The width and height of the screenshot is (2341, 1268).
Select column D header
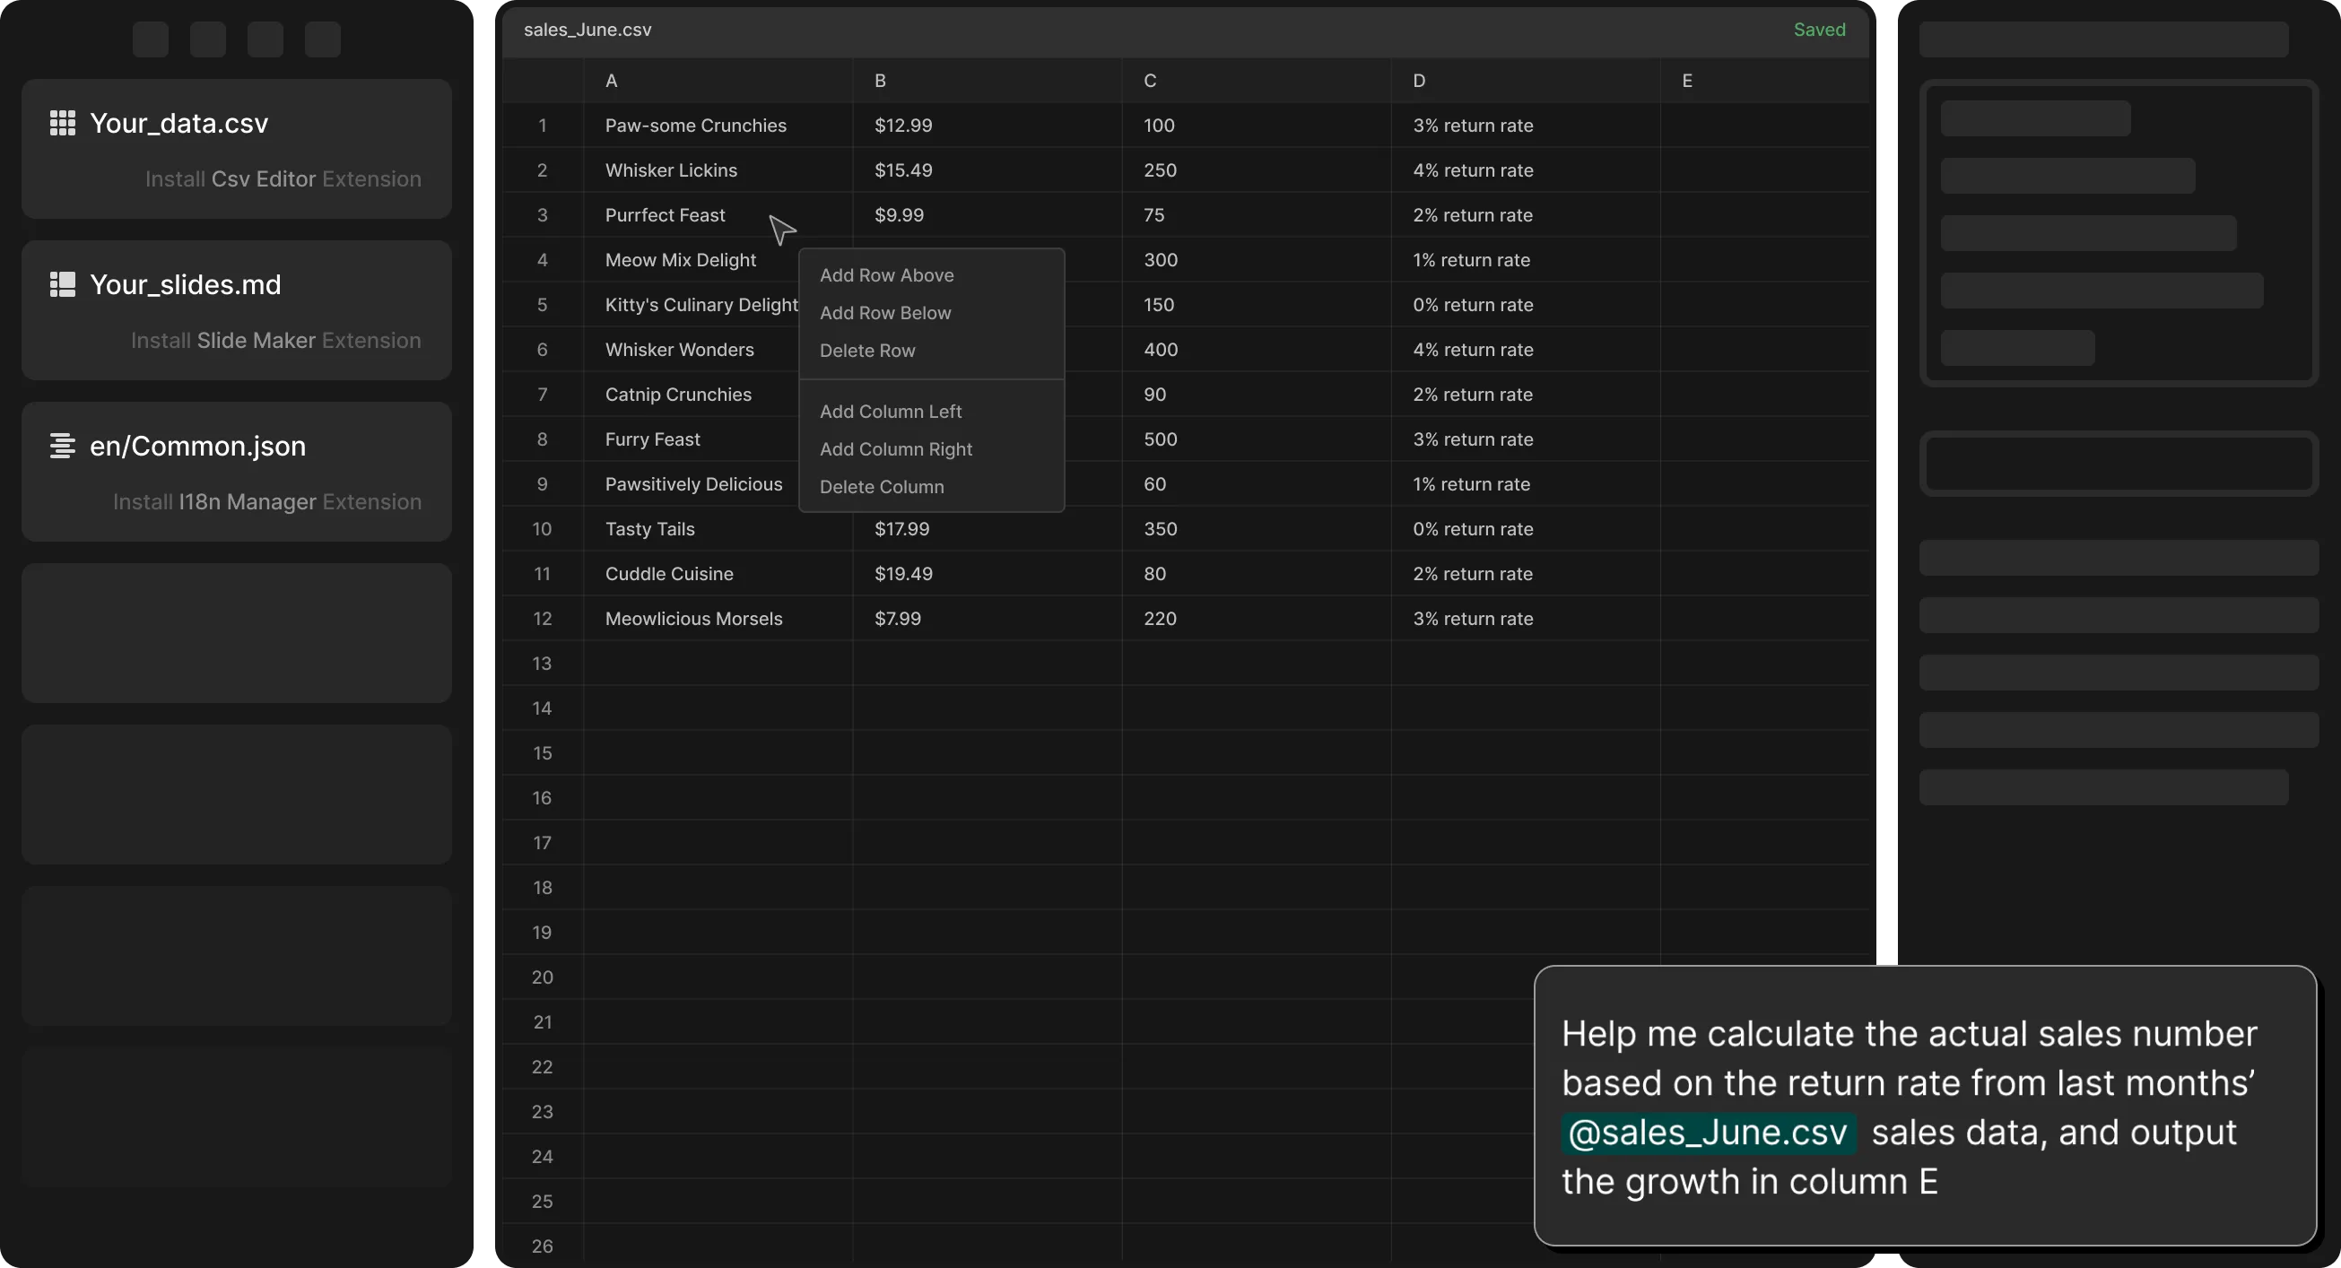pyautogui.click(x=1525, y=81)
